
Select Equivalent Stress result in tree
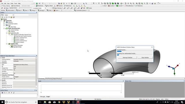17,47
